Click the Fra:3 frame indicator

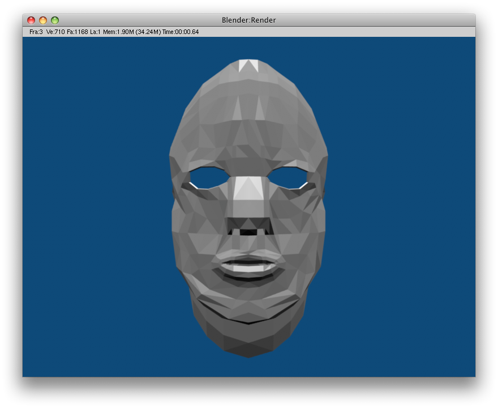36,32
